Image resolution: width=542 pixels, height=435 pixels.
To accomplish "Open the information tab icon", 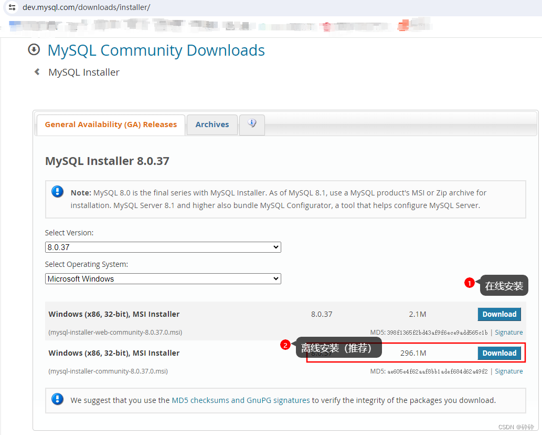I will click(x=252, y=124).
